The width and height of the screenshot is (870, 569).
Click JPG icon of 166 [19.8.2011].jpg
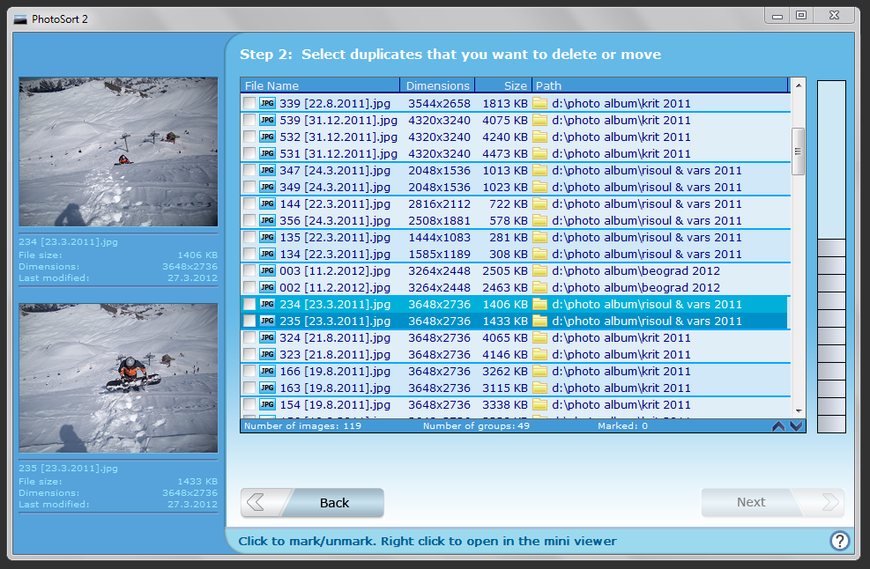coord(267,371)
